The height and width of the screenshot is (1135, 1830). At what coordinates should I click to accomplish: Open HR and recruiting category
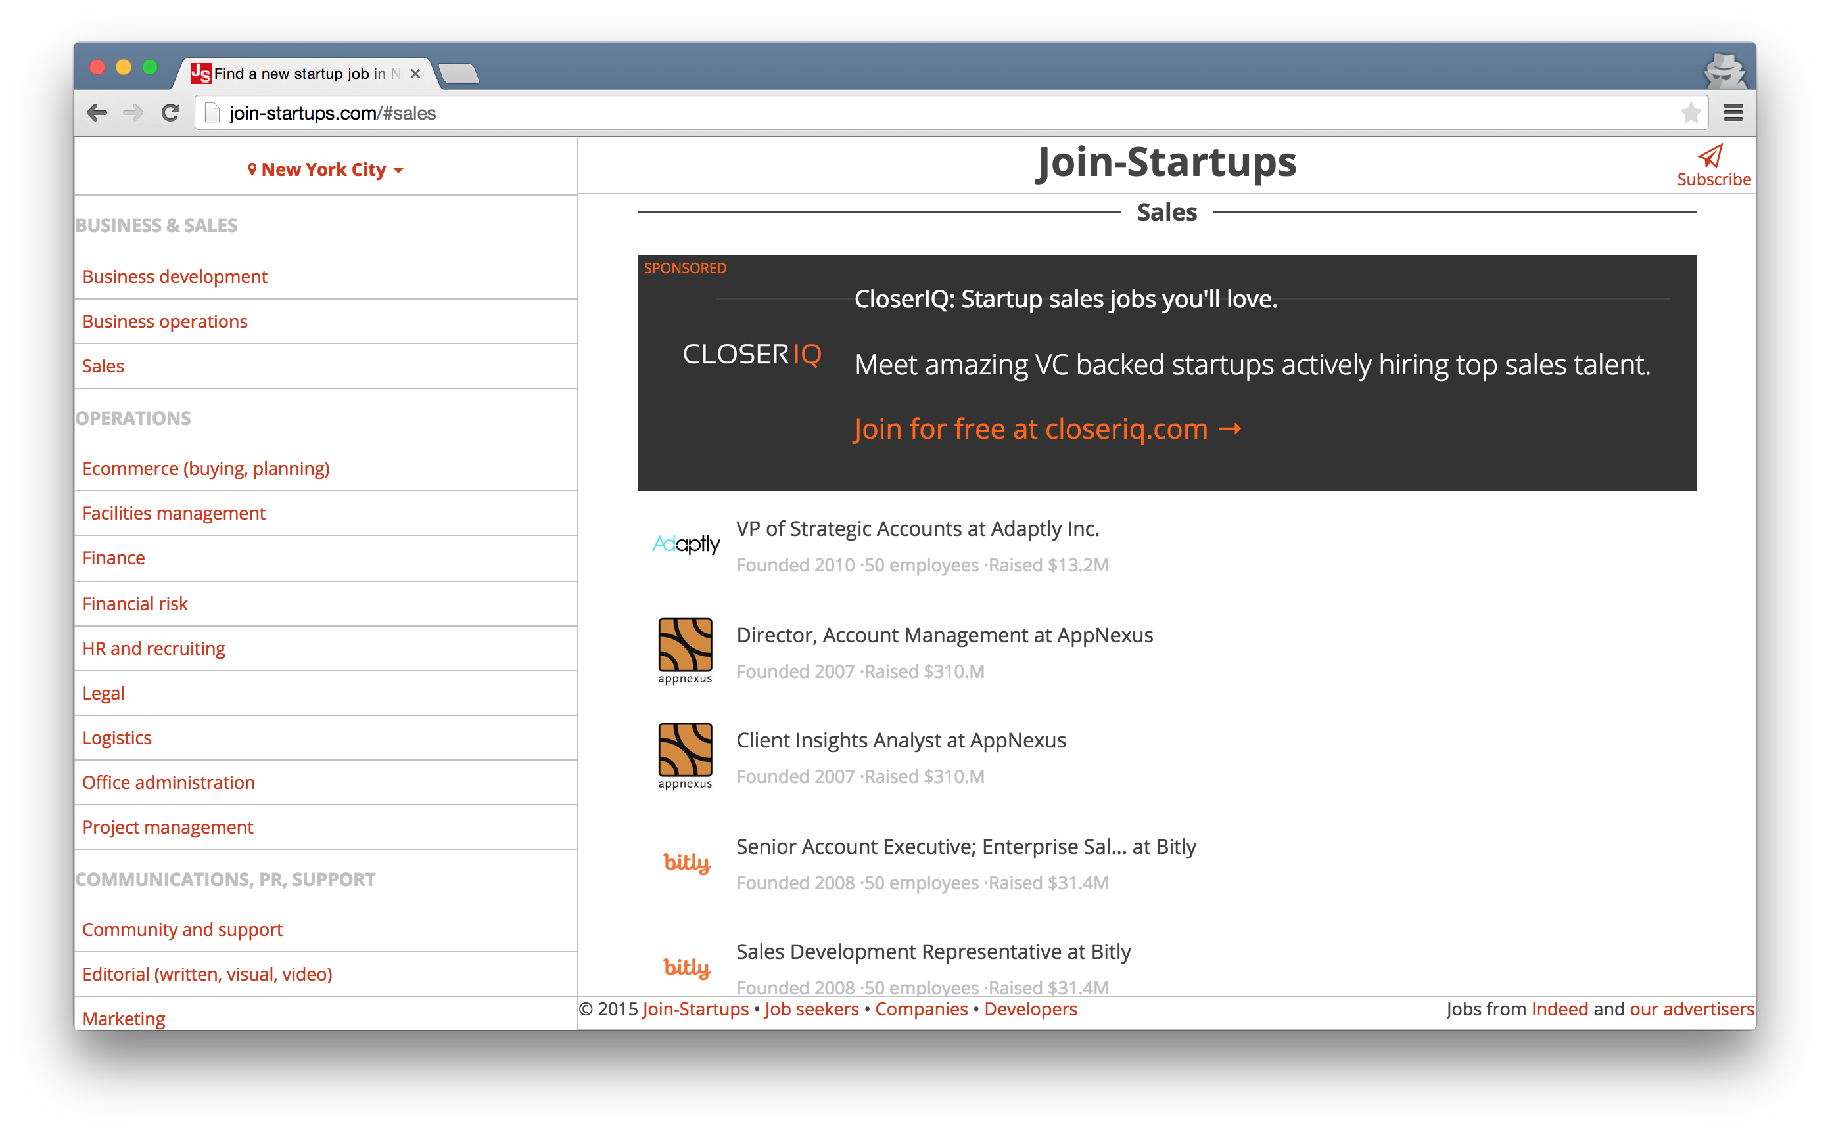click(153, 648)
